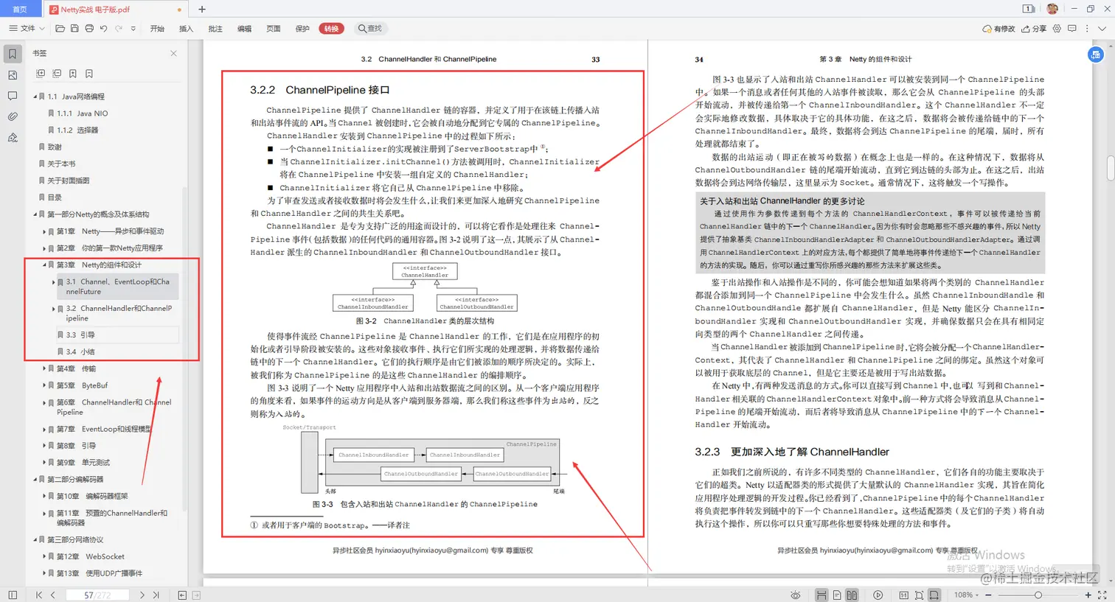Click the settings gear near share button
The height and width of the screenshot is (602, 1115).
(1056, 28)
